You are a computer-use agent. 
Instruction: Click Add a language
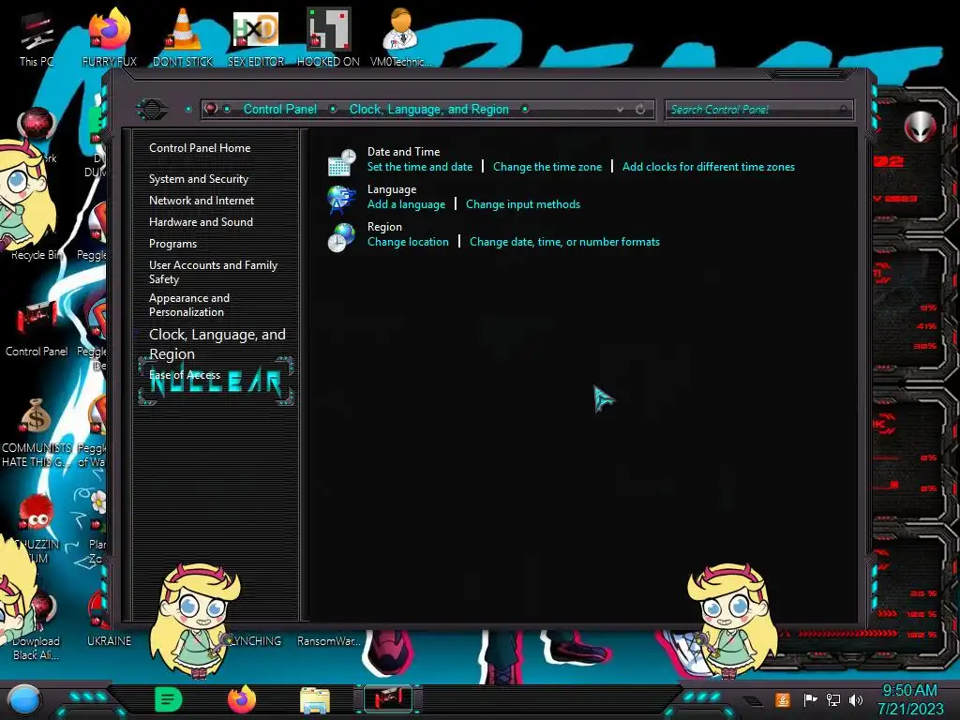pyautogui.click(x=407, y=204)
